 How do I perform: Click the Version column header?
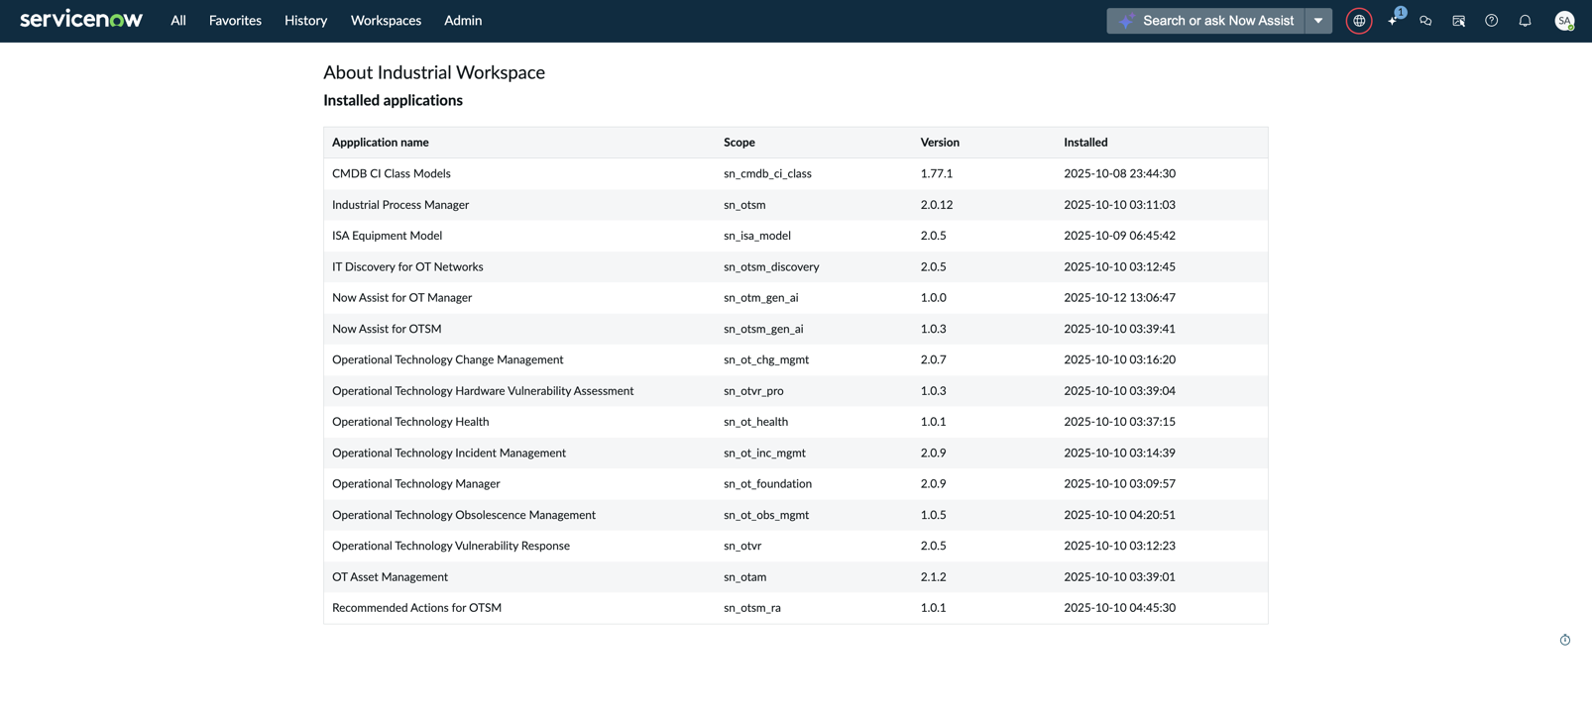[x=940, y=143]
